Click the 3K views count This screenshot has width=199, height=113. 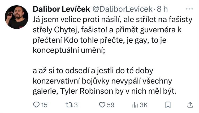pyautogui.click(x=144, y=105)
